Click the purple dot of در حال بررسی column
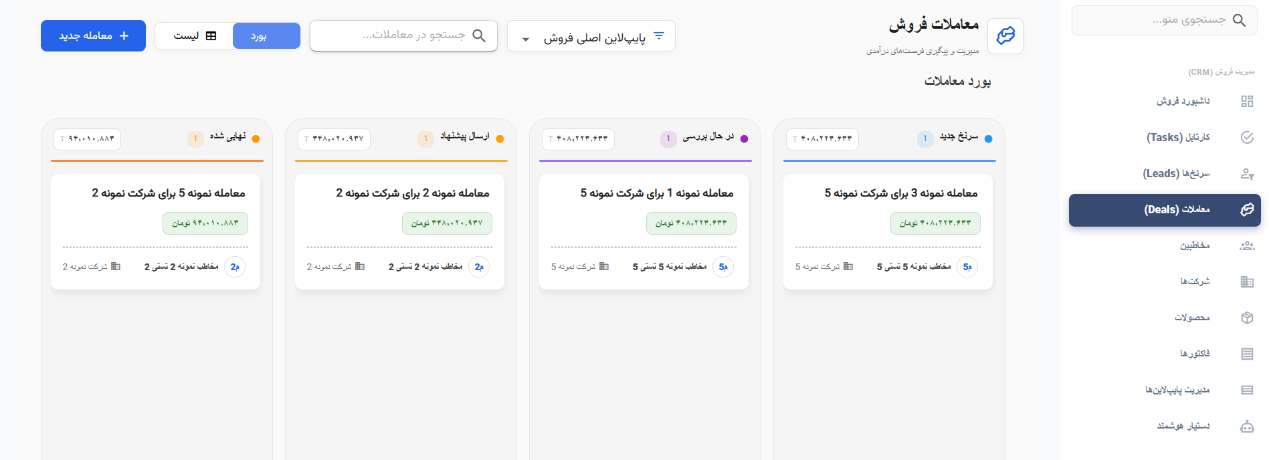This screenshot has height=460, width=1269. coord(745,139)
